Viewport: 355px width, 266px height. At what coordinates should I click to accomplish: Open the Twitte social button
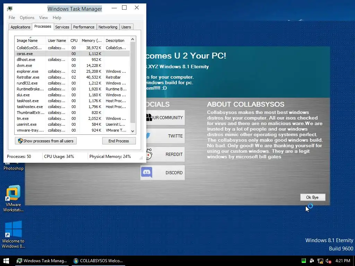click(165, 136)
